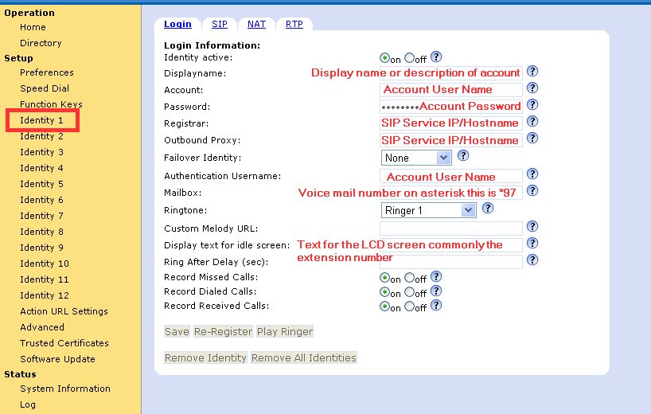
Task: Expand the Failover Identity dropdown
Action: [x=416, y=158]
